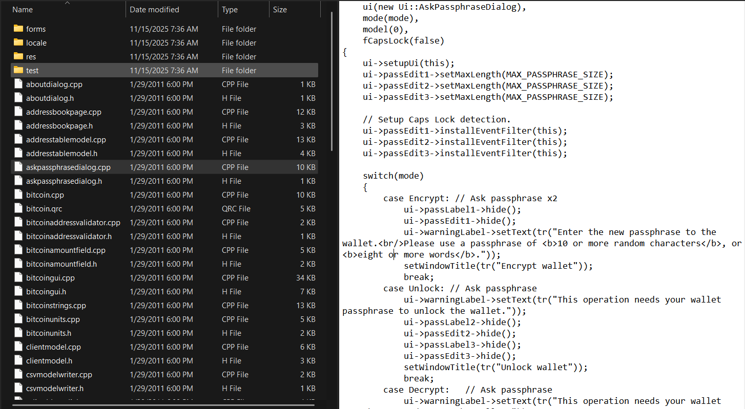Sort files by the Type column
The width and height of the screenshot is (745, 409).
pos(229,9)
